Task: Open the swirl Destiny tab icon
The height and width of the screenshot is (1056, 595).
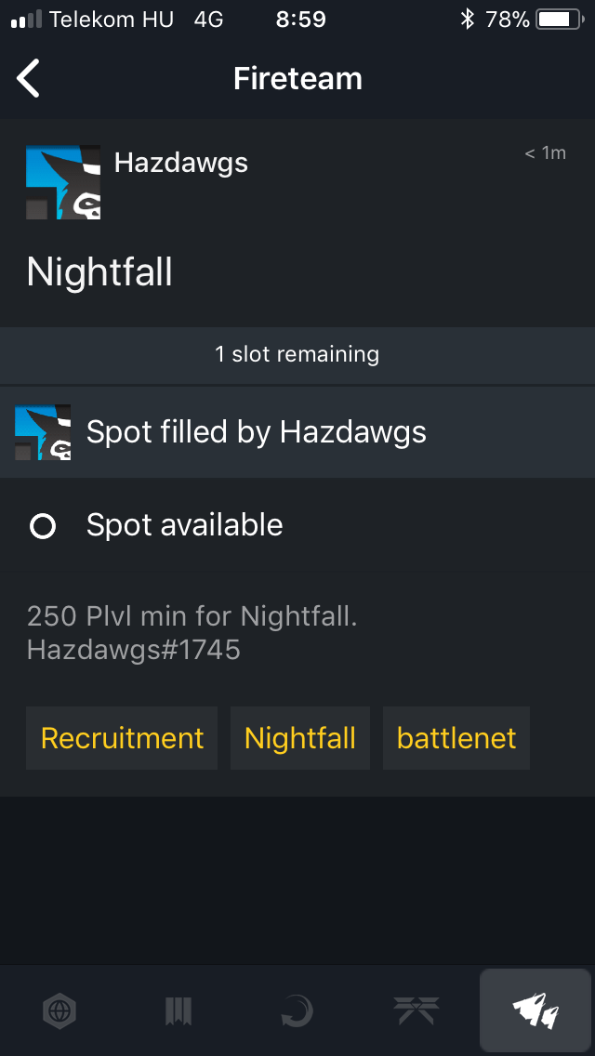Action: pyautogui.click(x=297, y=1010)
